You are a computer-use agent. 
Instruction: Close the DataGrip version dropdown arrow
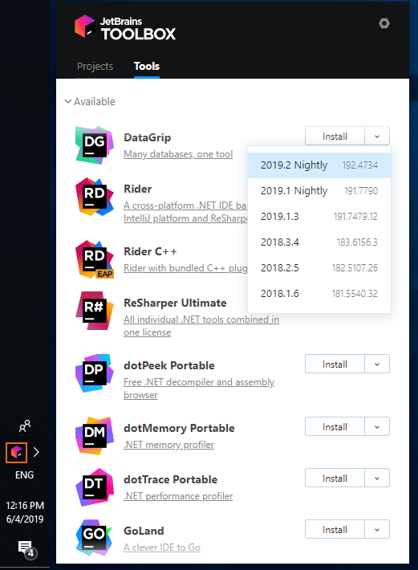(x=377, y=136)
